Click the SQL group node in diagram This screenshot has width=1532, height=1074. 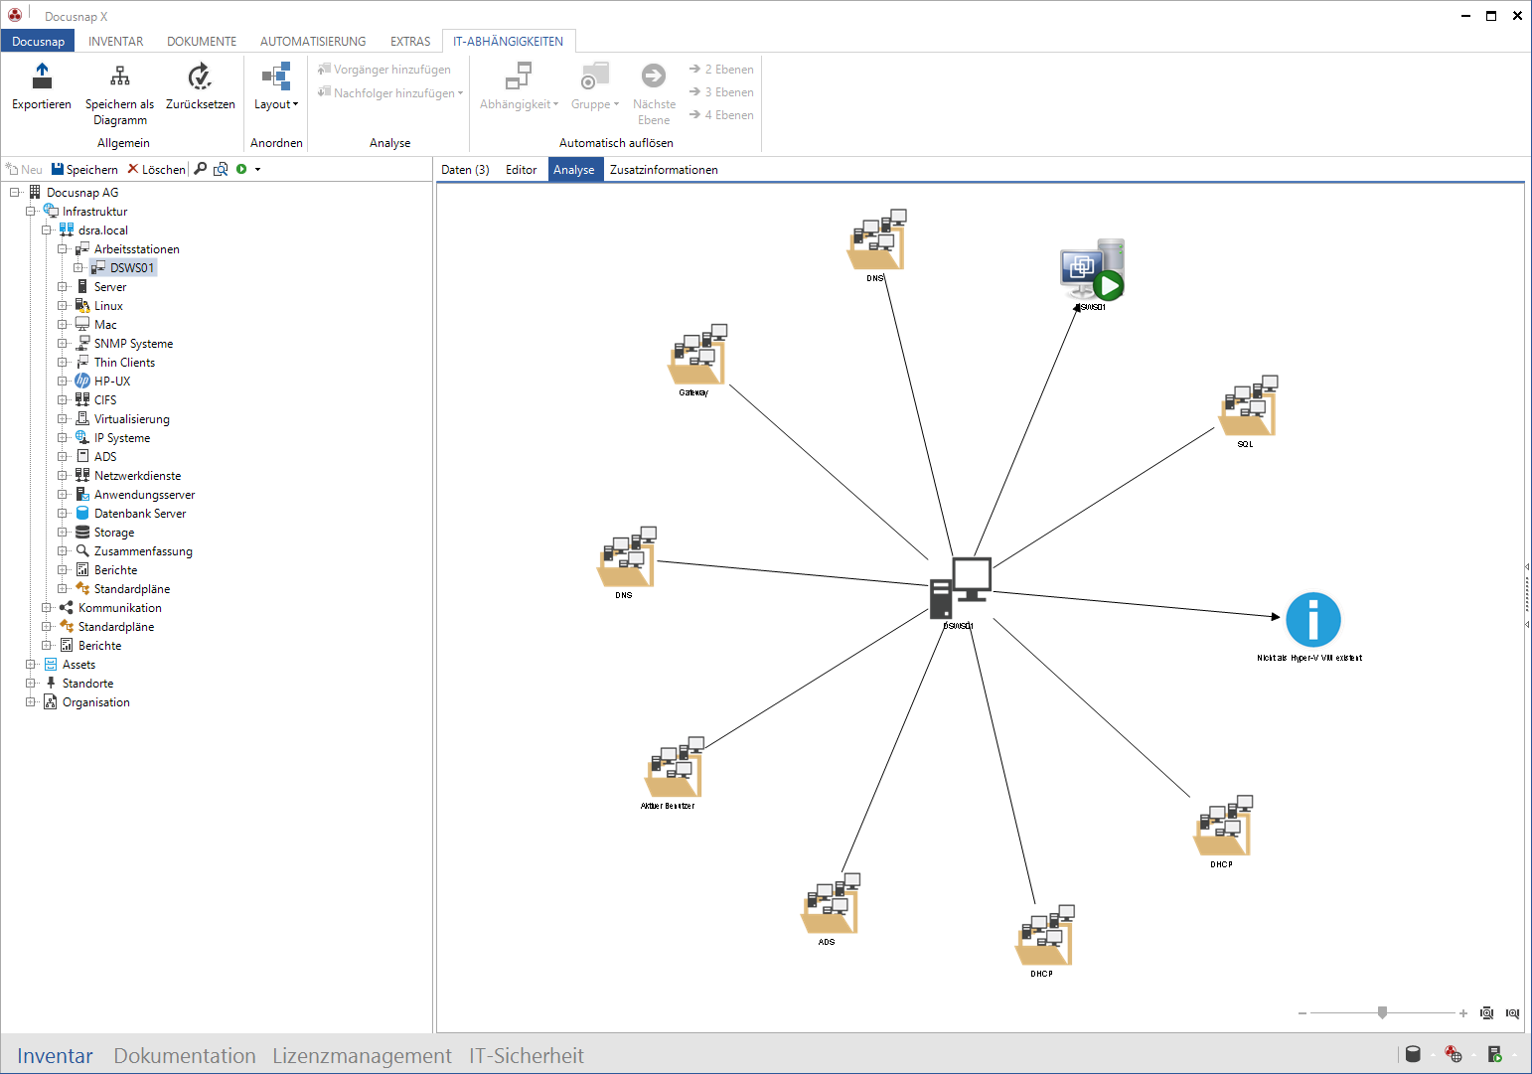pyautogui.click(x=1249, y=406)
